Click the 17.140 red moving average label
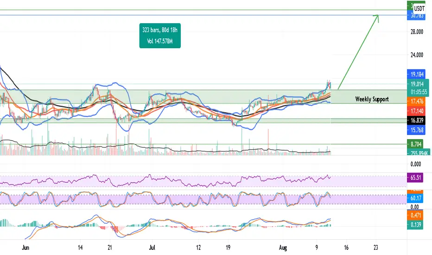This screenshot has height=255, width=432. 416,111
